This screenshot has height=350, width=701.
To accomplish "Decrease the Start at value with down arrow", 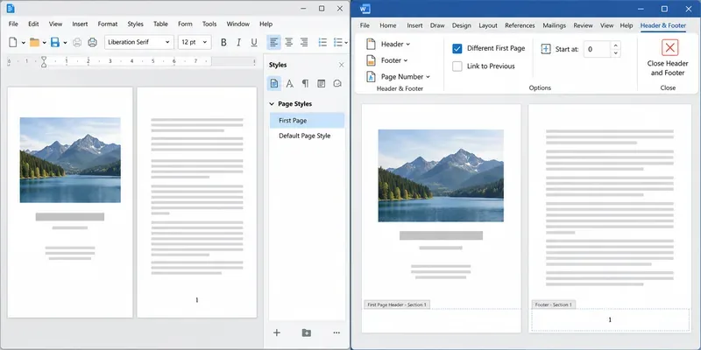I will coord(616,53).
